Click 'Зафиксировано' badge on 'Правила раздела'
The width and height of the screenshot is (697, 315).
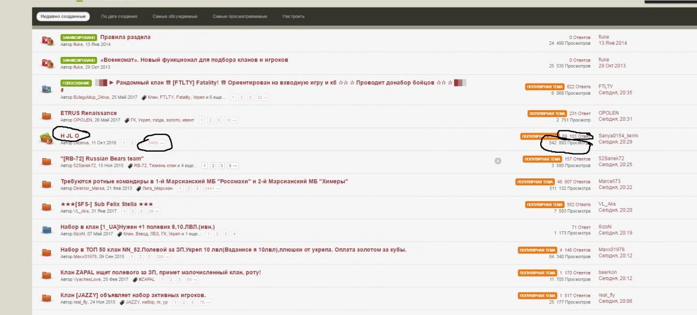point(78,37)
